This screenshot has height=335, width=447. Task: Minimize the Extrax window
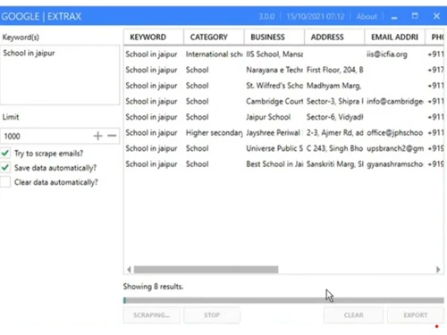point(394,17)
